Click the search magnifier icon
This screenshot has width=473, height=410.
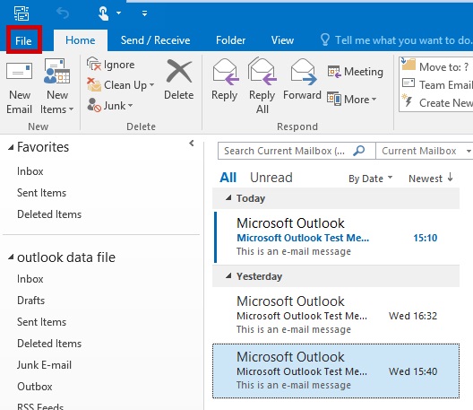click(x=358, y=150)
